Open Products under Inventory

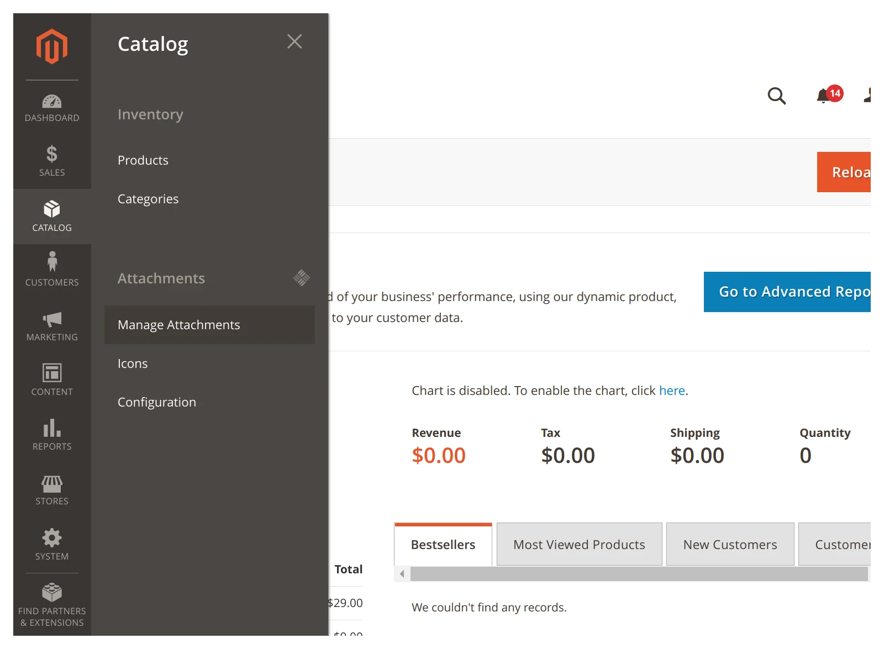click(143, 160)
